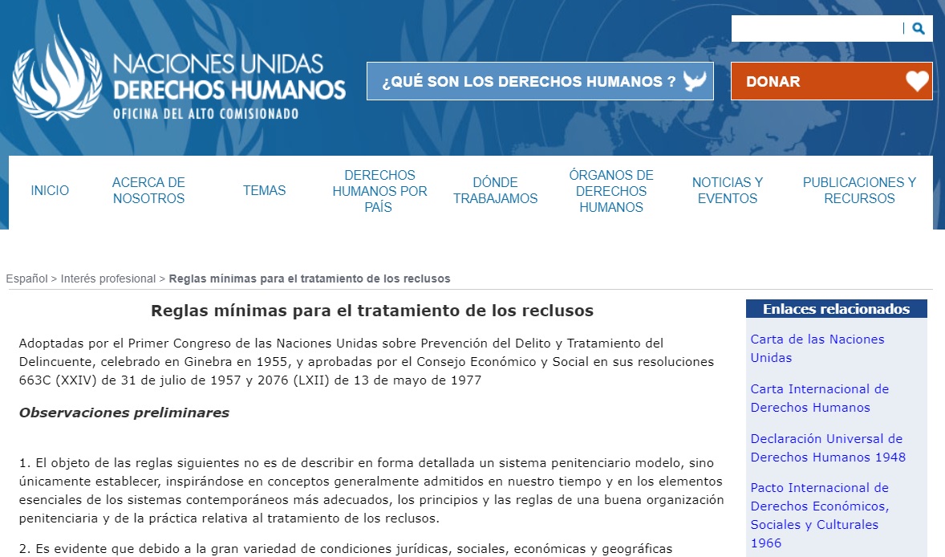Open the ACERCA DE NOSOTROS menu

pyautogui.click(x=148, y=191)
